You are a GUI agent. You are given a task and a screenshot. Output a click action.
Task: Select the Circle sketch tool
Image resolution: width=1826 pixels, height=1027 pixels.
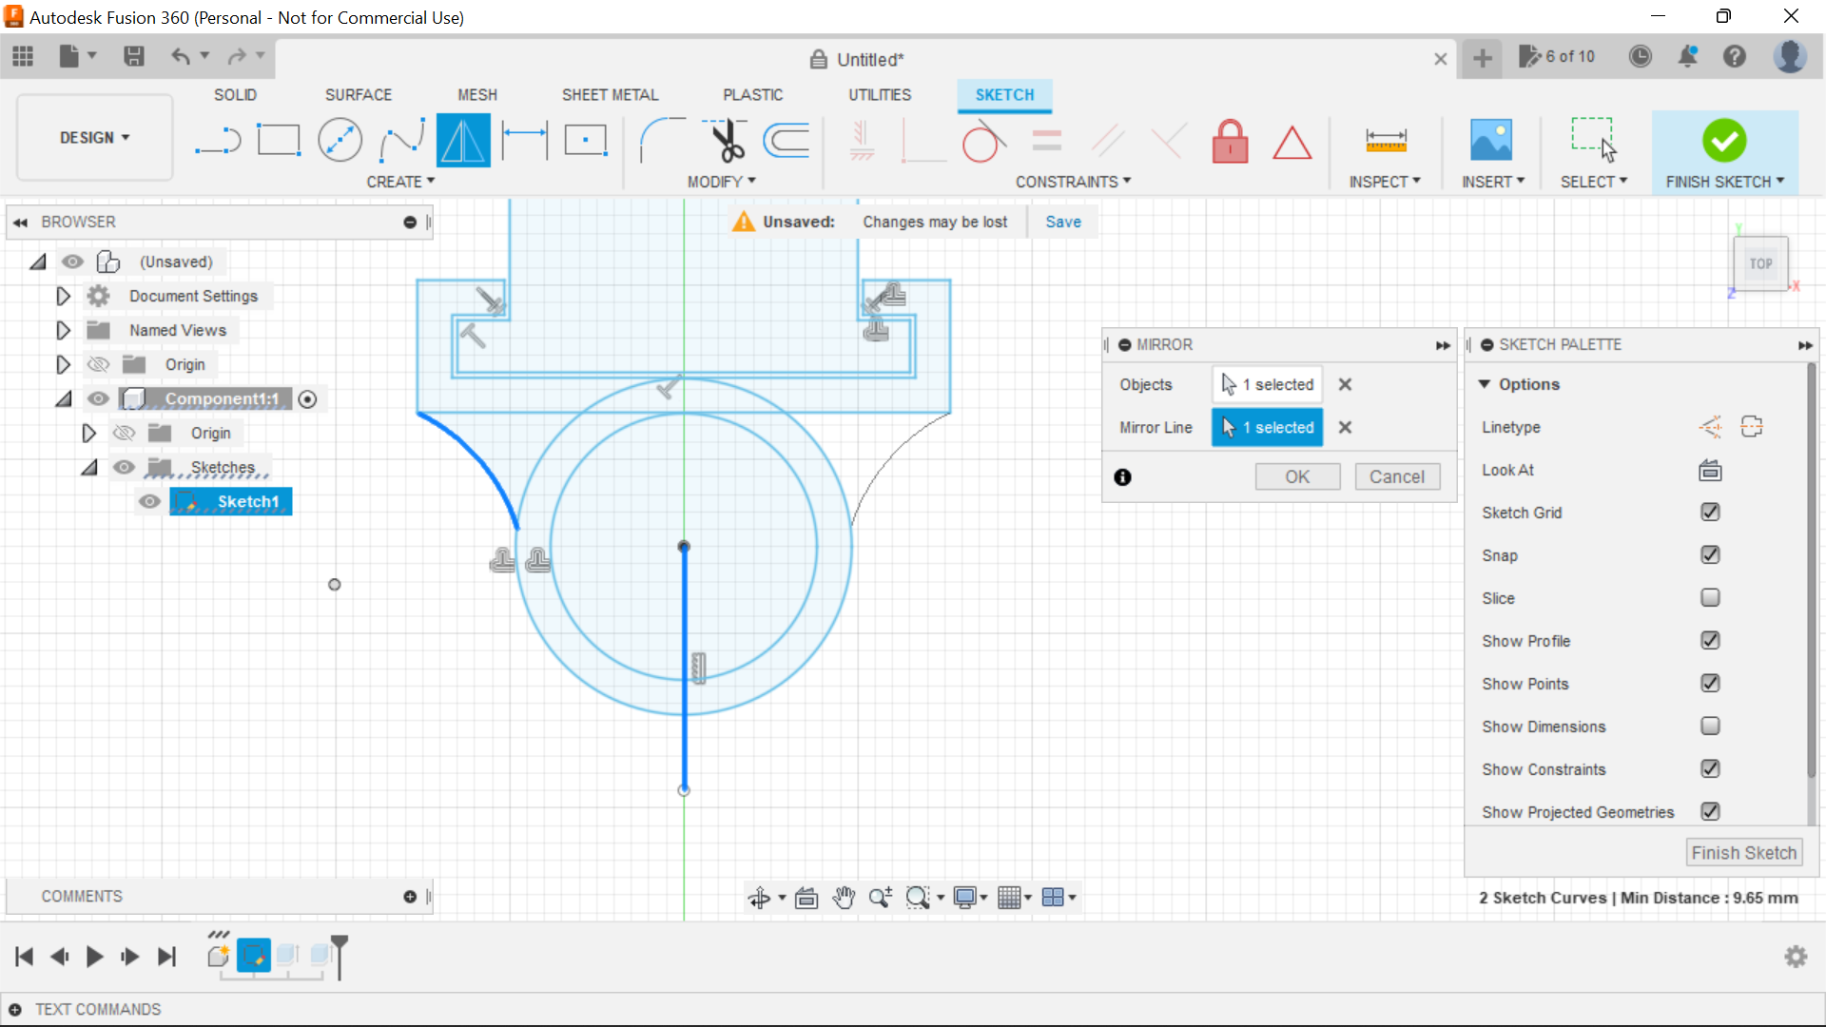tap(339, 141)
